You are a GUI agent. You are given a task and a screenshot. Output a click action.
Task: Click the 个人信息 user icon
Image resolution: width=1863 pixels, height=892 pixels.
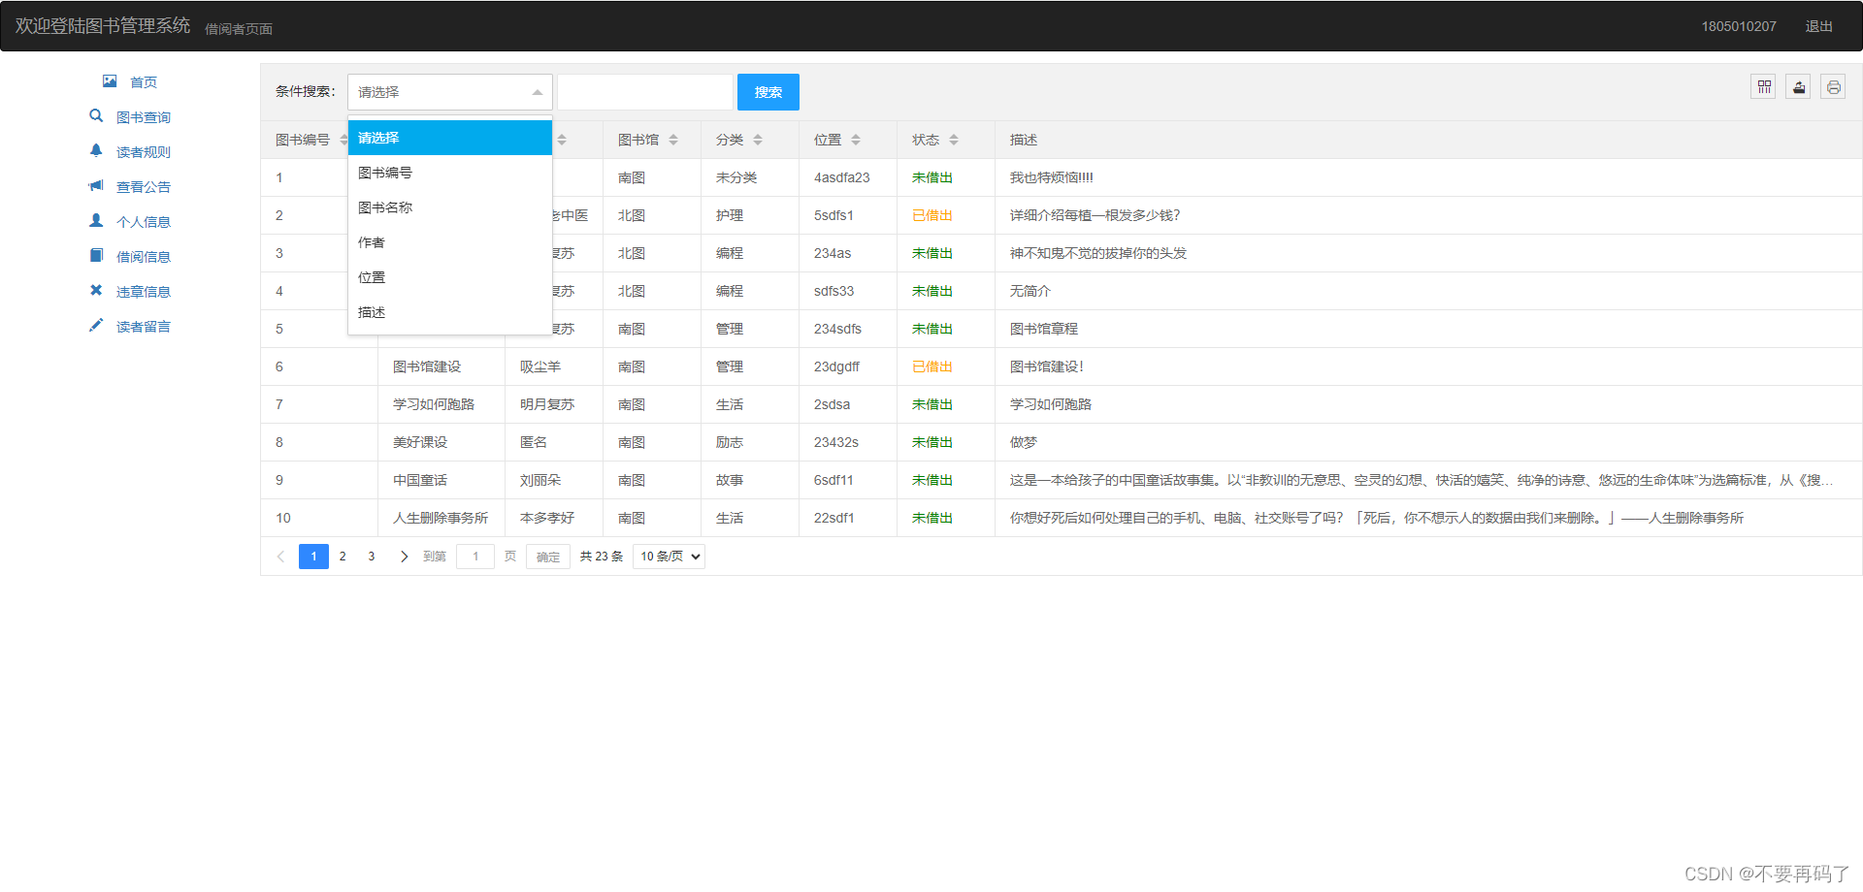(x=96, y=221)
